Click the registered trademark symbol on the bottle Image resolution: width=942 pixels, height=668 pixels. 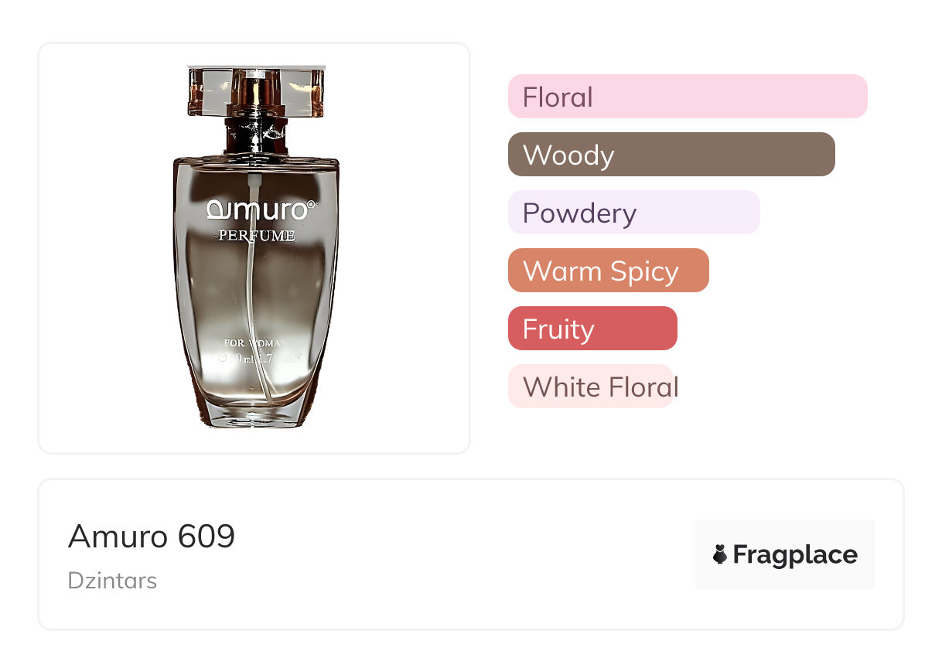[312, 205]
